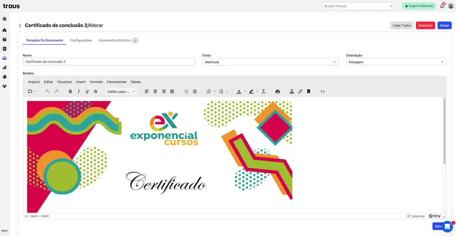The image size is (456, 236).
Task: Open the chat widget bubble
Action: coord(447,227)
